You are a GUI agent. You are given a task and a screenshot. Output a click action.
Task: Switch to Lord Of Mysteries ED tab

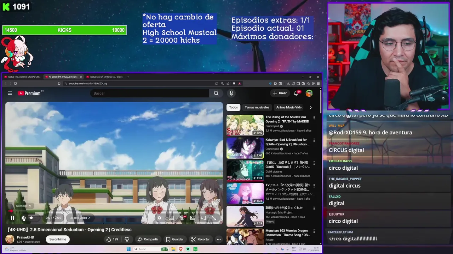click(x=104, y=77)
